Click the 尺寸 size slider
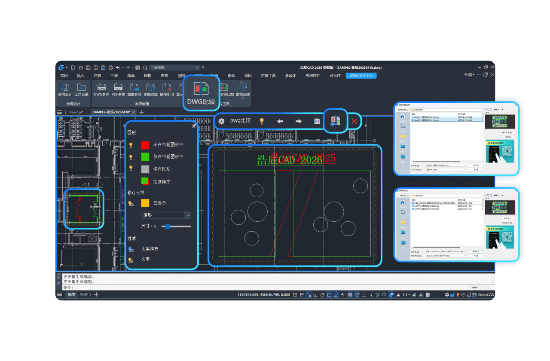Image resolution: width=550 pixels, height=361 pixels. 176,226
